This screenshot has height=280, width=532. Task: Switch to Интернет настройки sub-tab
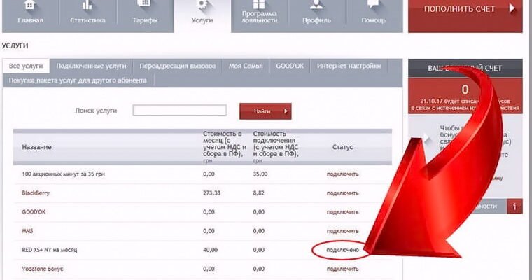[349, 66]
